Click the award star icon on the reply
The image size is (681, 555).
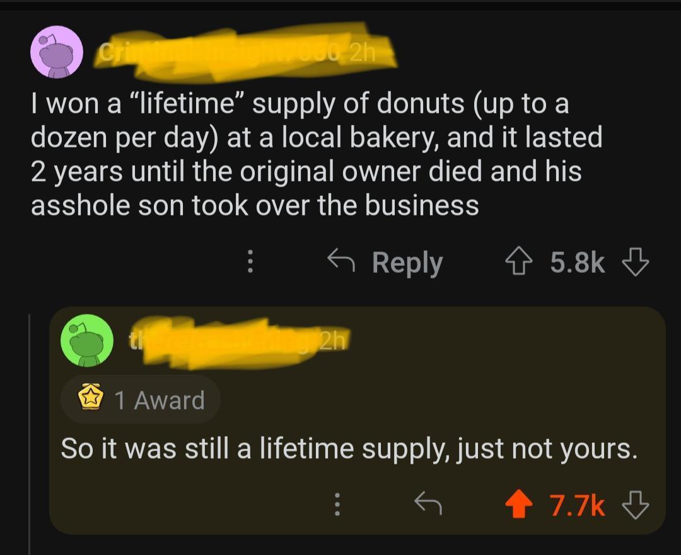point(90,398)
